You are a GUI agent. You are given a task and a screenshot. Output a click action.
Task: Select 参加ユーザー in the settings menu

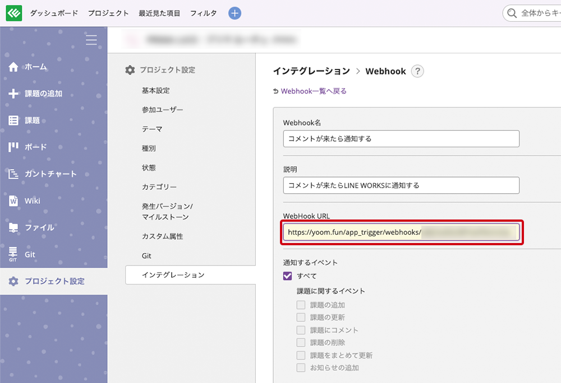(162, 110)
